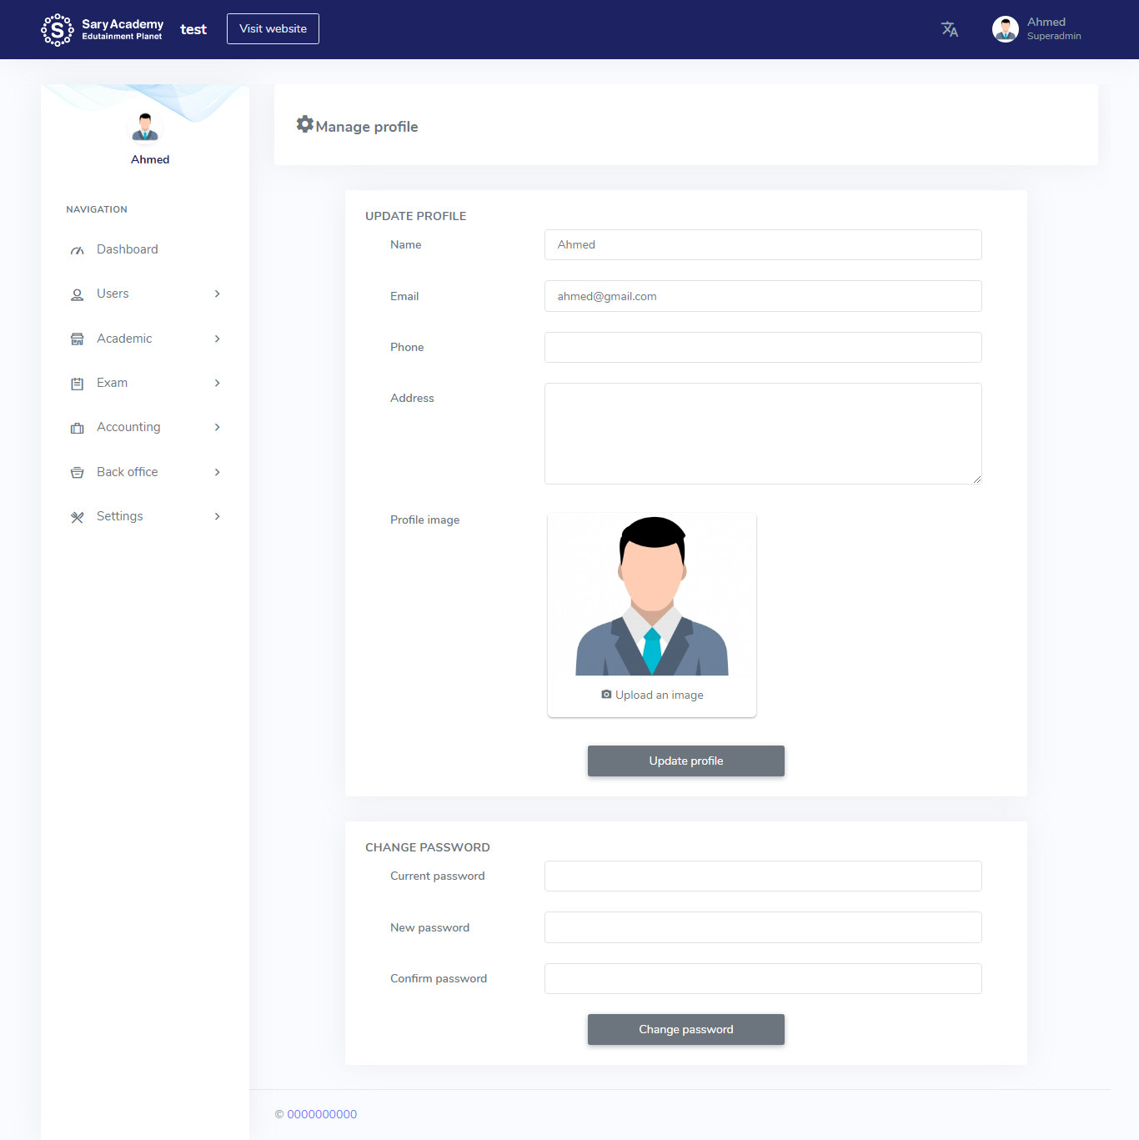Click the 0000000000 footer link
1139x1140 pixels.
coord(322,1114)
